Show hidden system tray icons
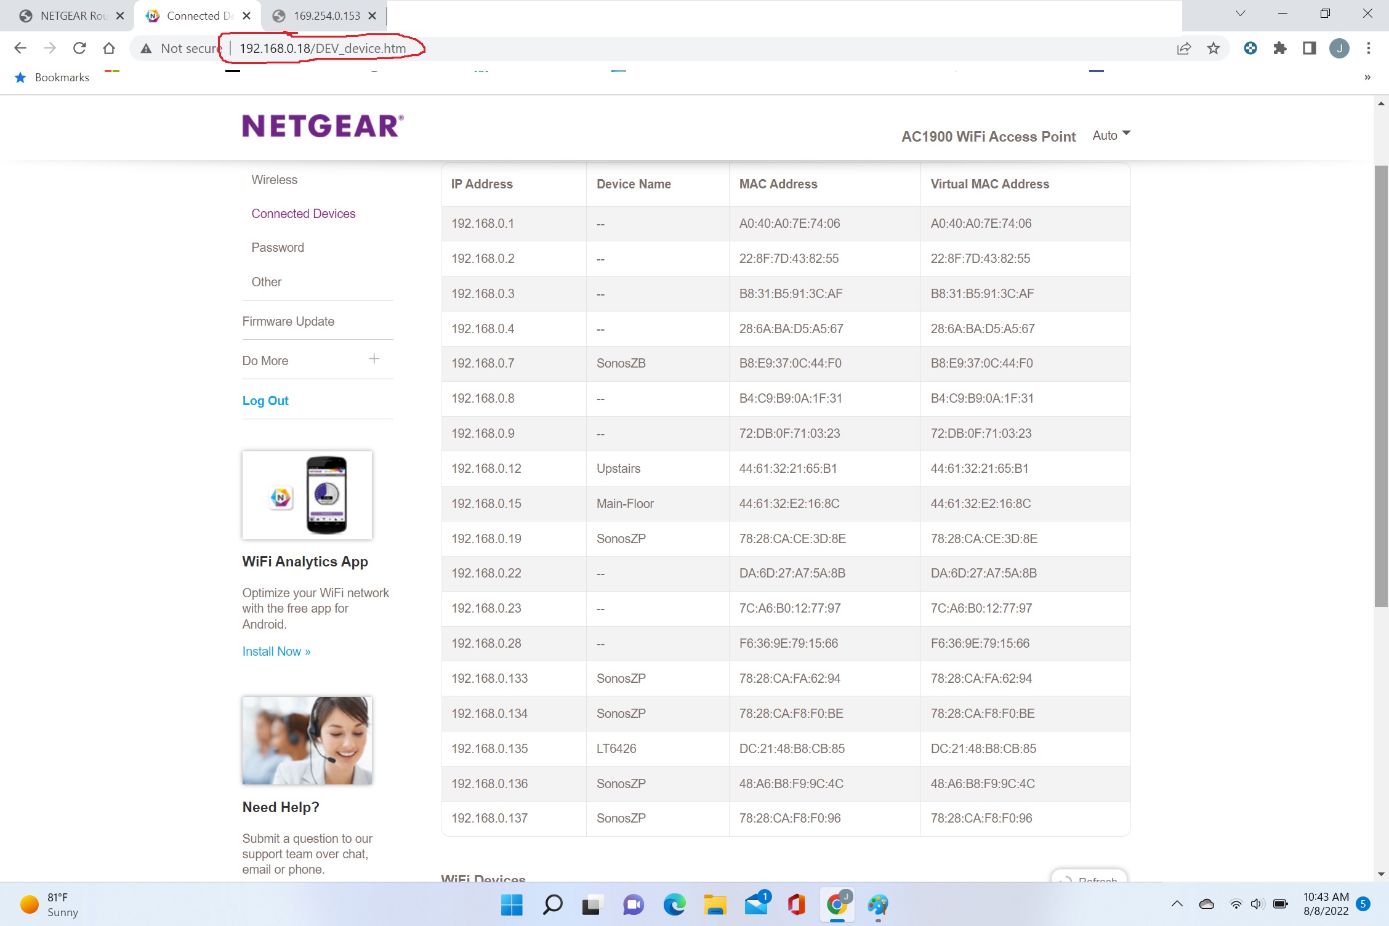Screen dimensions: 1389x926 pos(1177,904)
